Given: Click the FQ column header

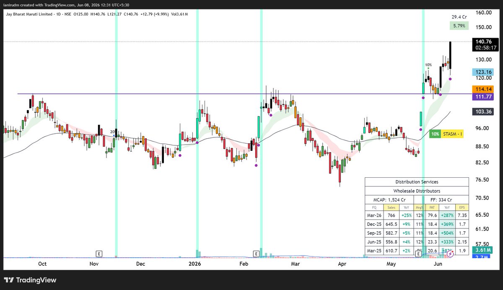Looking at the screenshot, I should [374, 207].
